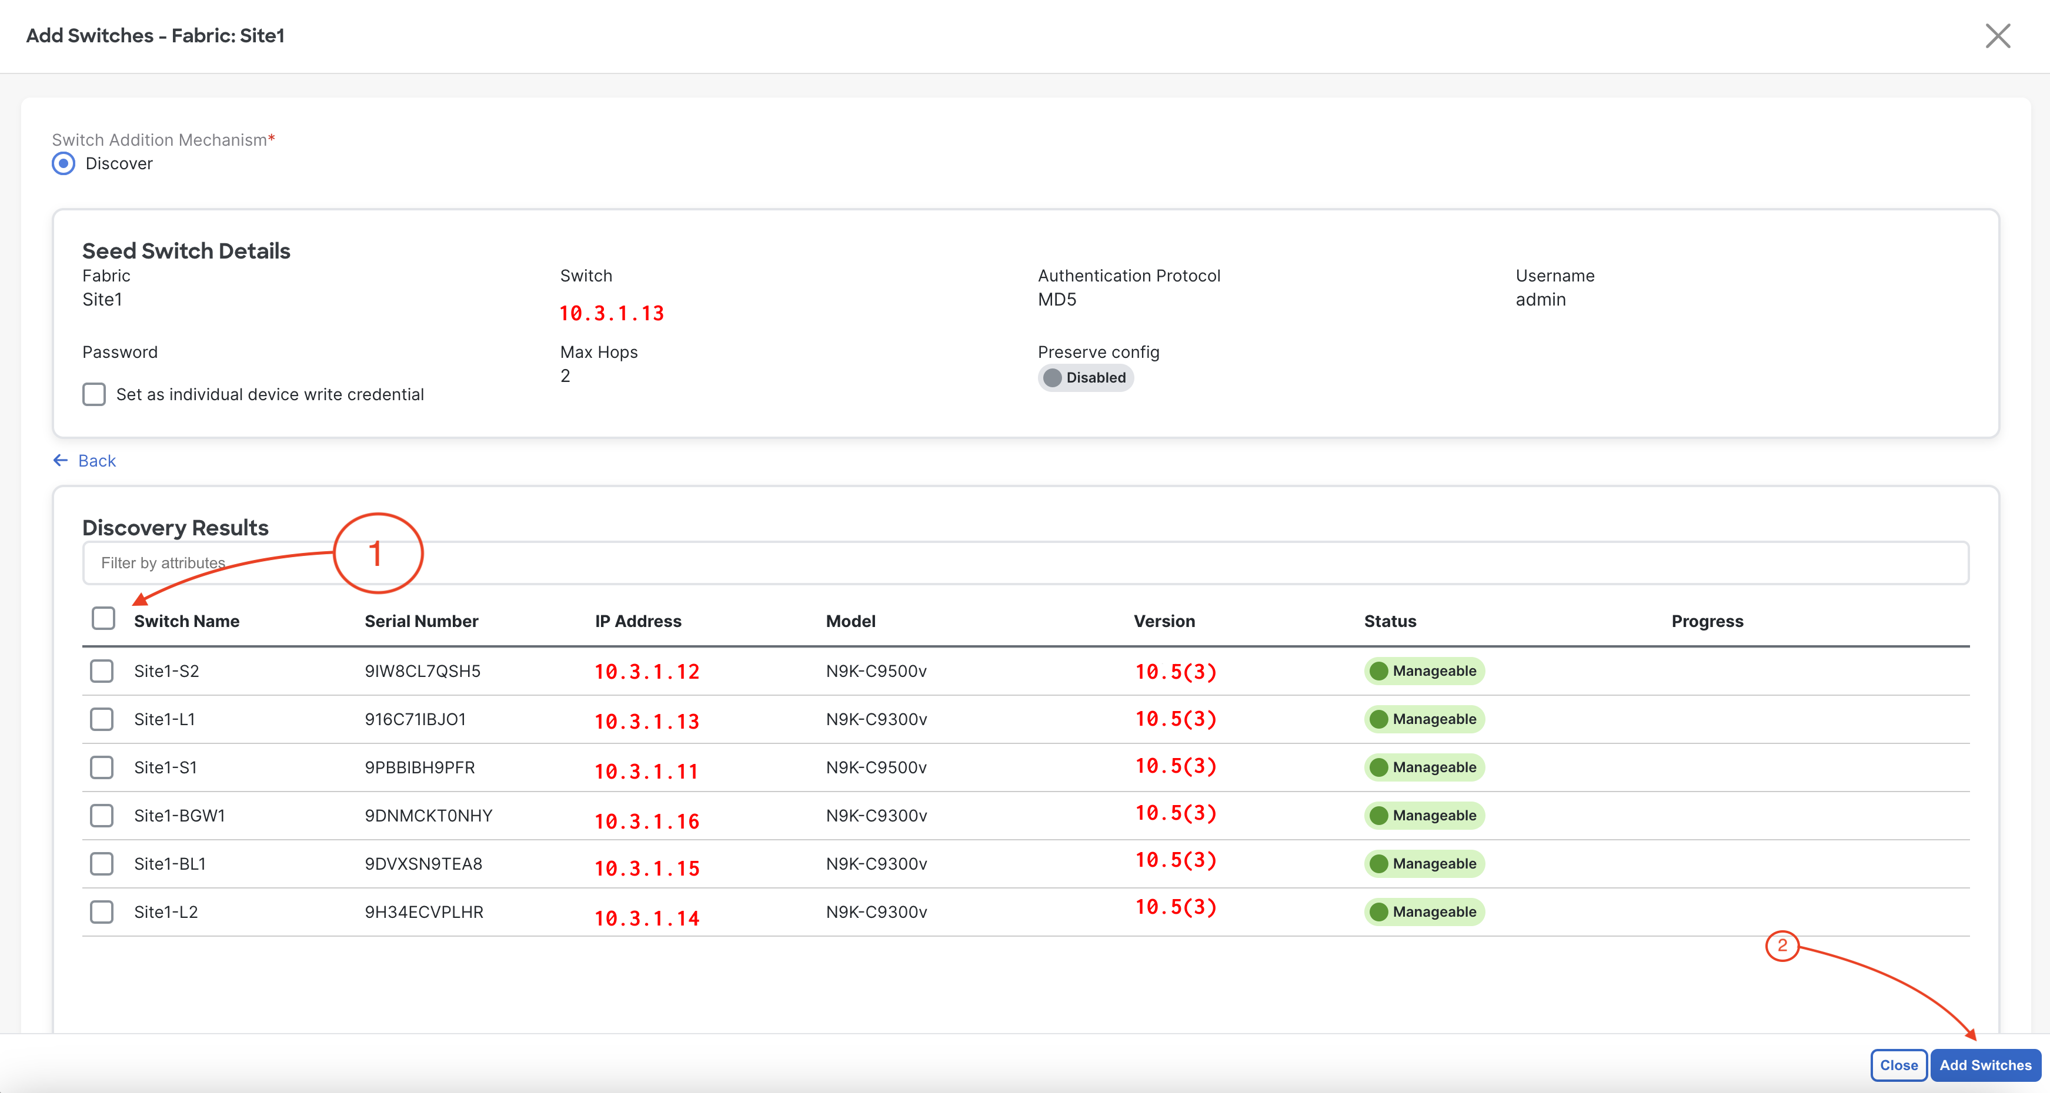The width and height of the screenshot is (2050, 1093).
Task: Click the Status column header
Action: pyautogui.click(x=1390, y=621)
